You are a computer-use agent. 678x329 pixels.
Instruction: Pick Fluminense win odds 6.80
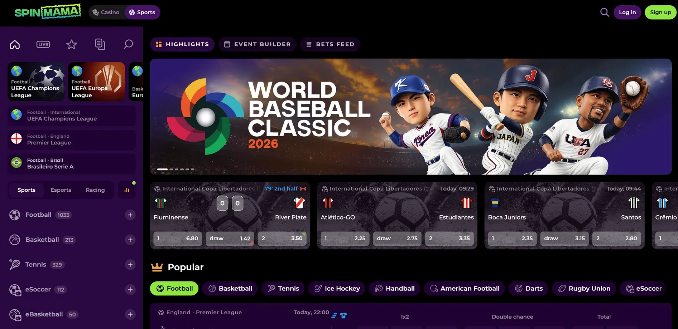[x=178, y=239]
